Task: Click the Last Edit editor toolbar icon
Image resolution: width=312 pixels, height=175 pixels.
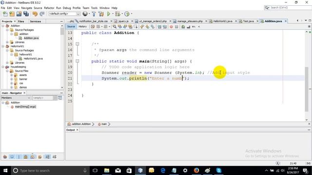Action: [93, 27]
